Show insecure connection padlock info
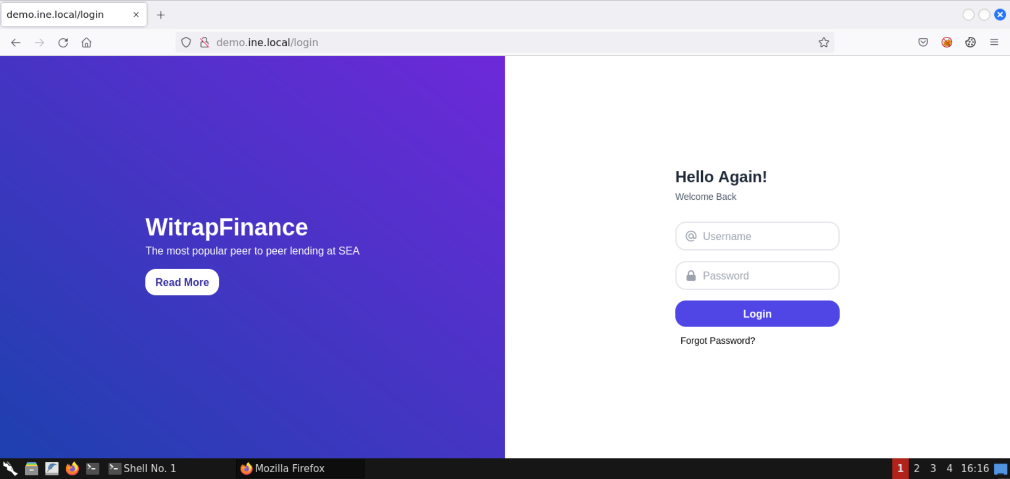The width and height of the screenshot is (1010, 479). [x=205, y=43]
